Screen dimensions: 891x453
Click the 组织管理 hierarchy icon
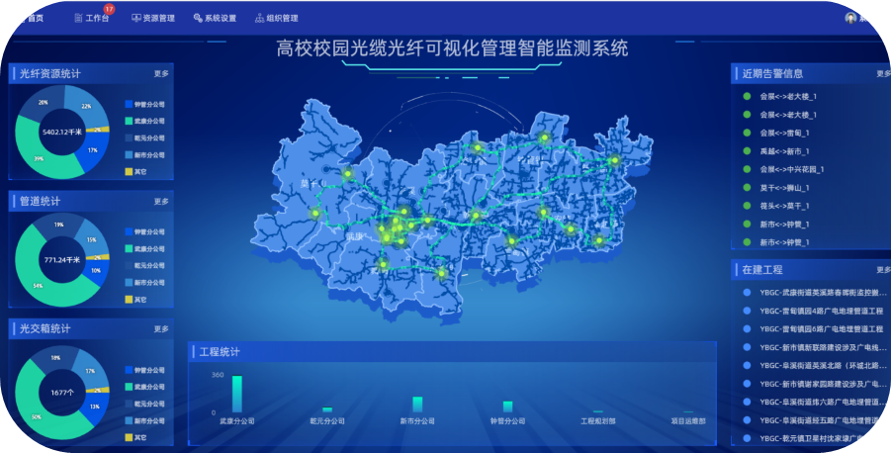point(259,18)
